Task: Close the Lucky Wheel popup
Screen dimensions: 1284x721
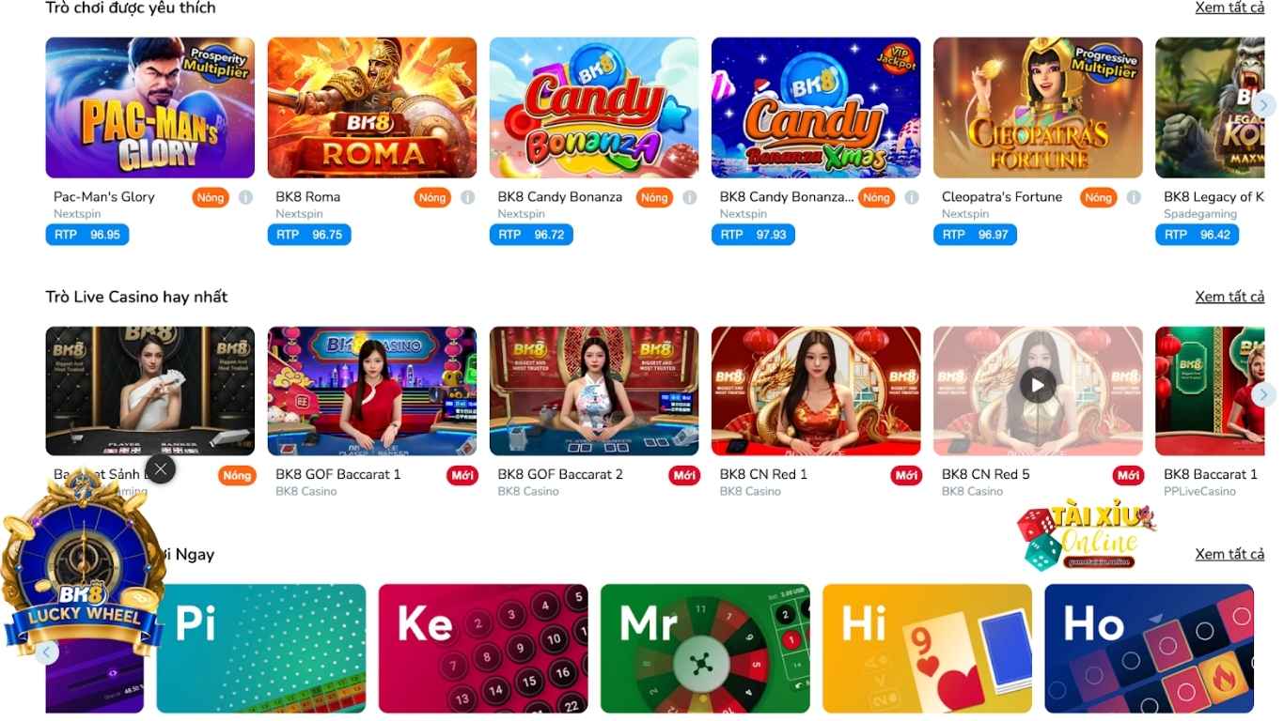Action: [x=161, y=469]
